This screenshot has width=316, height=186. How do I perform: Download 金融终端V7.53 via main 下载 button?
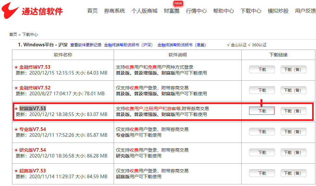262,69
